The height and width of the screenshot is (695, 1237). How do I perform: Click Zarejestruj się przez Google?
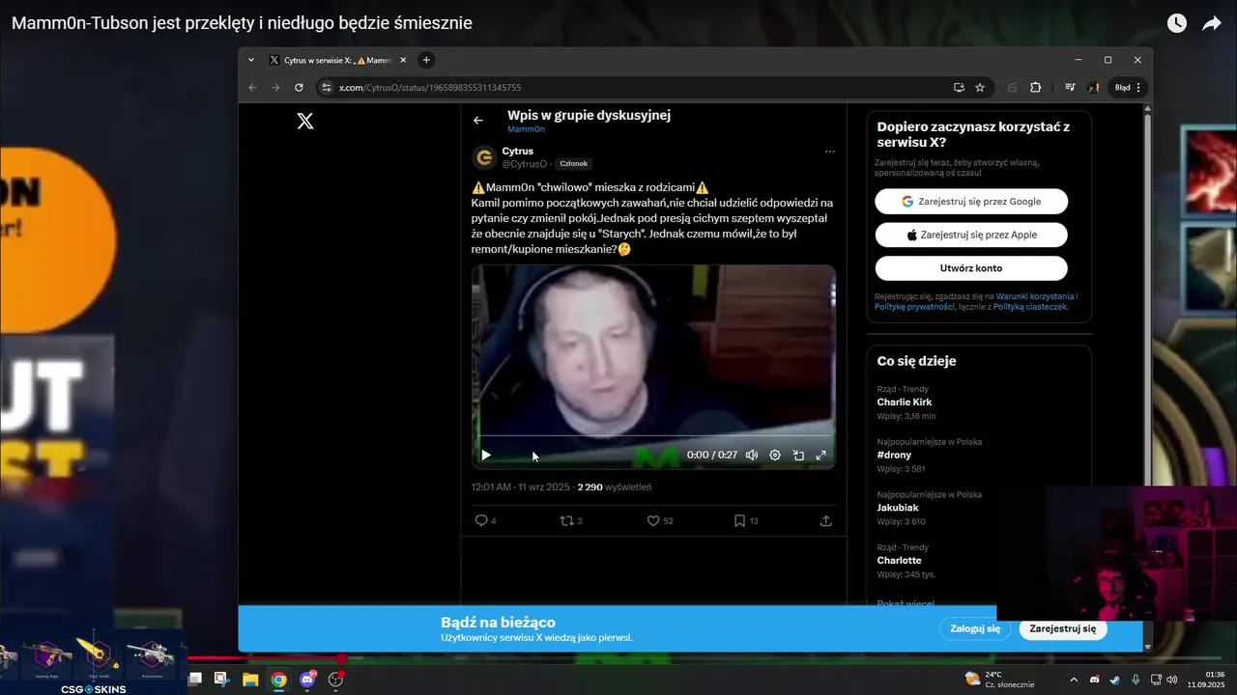[x=971, y=202]
